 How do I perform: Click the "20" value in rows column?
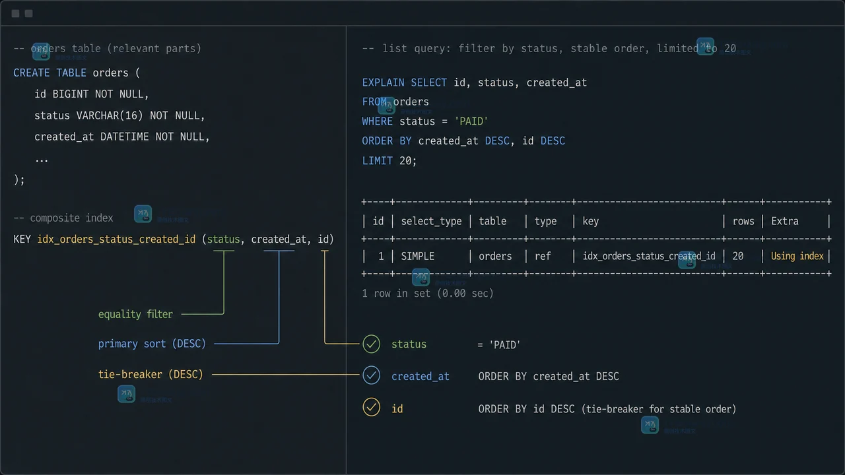coord(738,256)
